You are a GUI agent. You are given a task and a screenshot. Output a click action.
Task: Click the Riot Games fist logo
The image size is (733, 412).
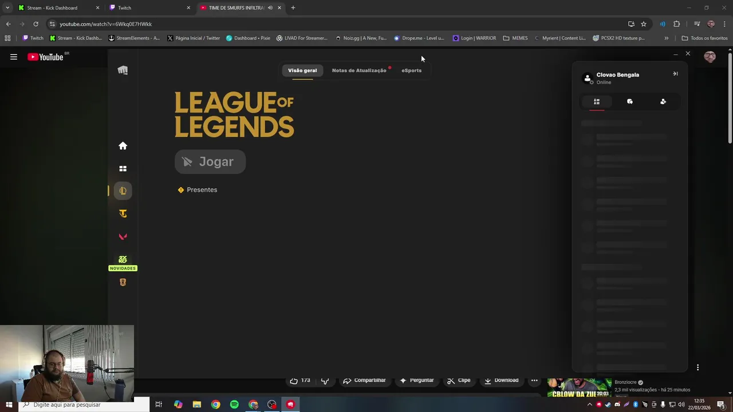pyautogui.click(x=123, y=70)
